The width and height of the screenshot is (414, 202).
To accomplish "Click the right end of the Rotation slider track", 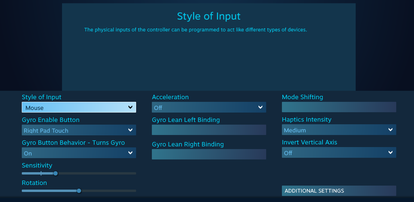I will pyautogui.click(x=135, y=191).
